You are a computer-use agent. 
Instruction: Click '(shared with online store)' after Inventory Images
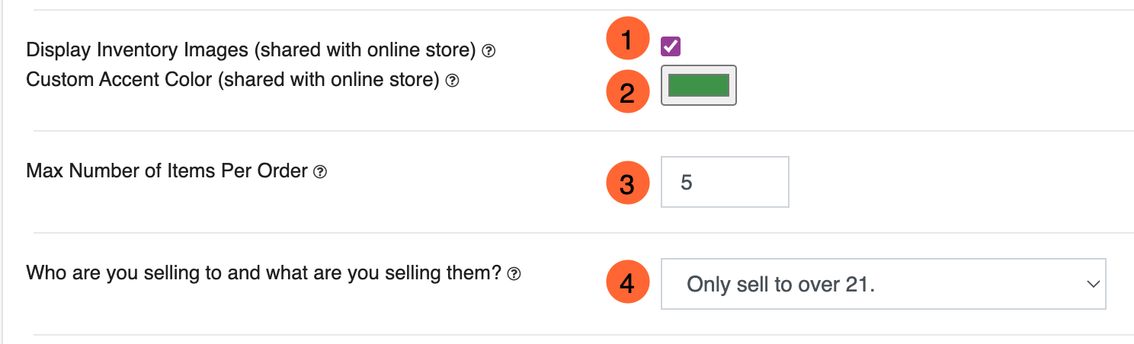tap(364, 50)
